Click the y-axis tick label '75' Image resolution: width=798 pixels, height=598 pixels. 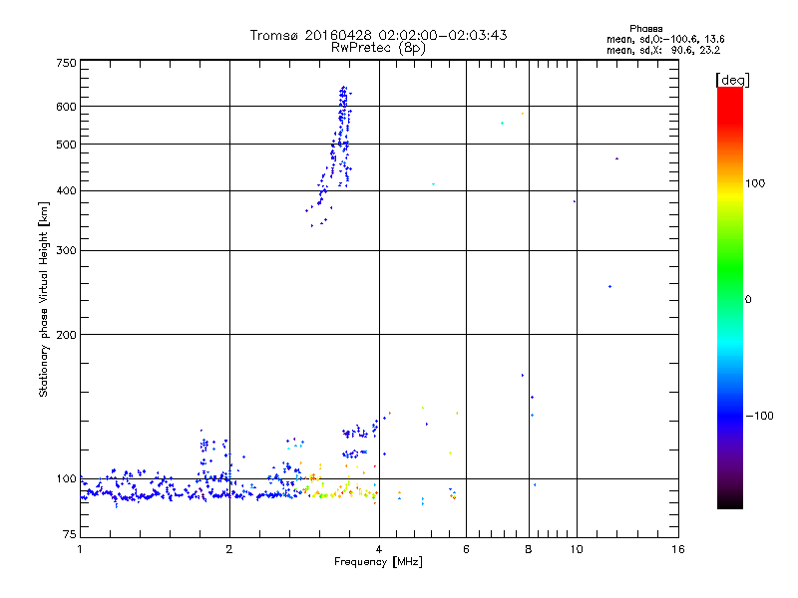click(70, 534)
